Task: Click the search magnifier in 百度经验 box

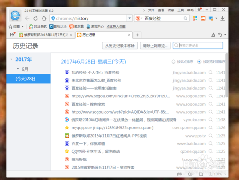Action: (x=185, y=18)
